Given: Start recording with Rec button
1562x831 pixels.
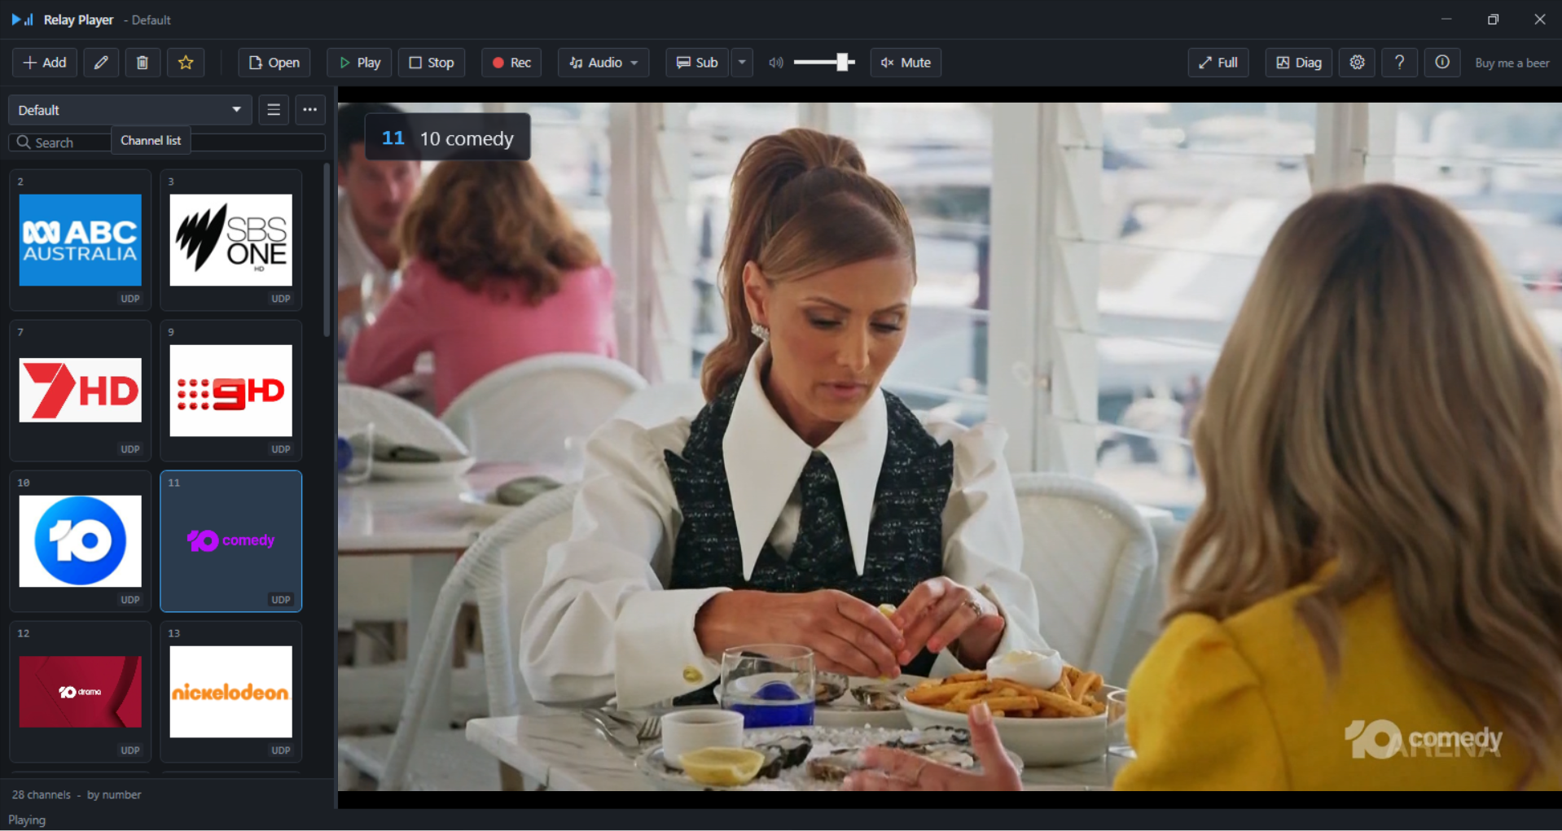Looking at the screenshot, I should [512, 63].
